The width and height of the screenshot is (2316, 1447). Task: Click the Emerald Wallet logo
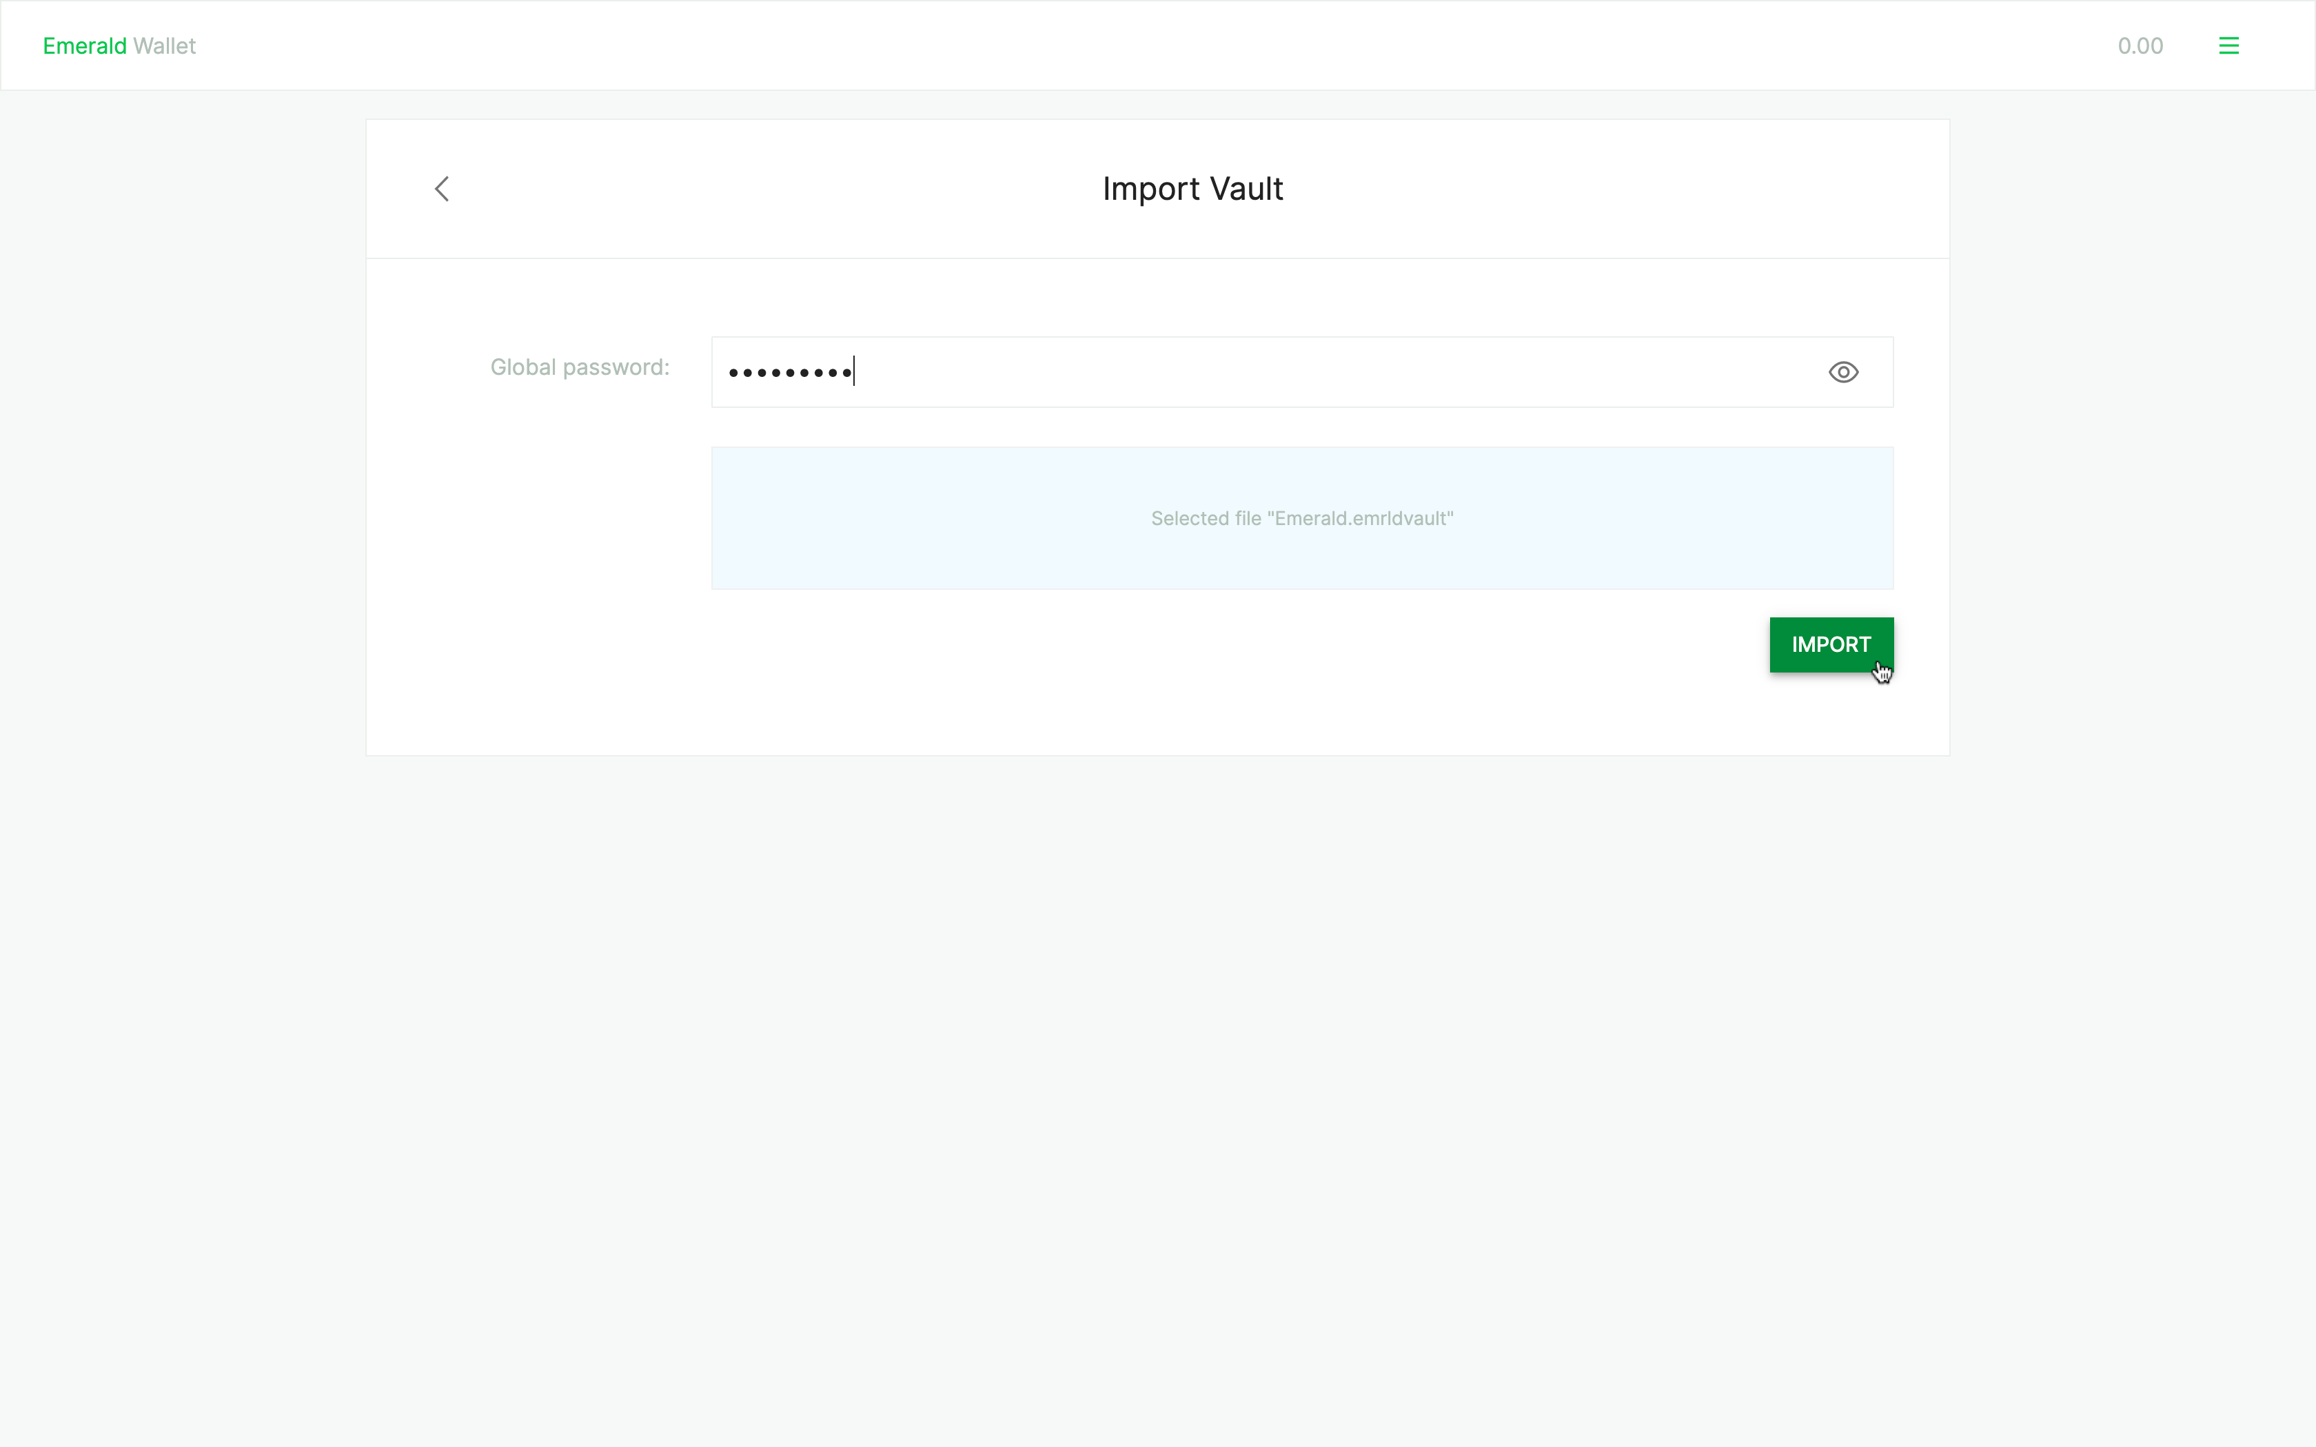[119, 46]
